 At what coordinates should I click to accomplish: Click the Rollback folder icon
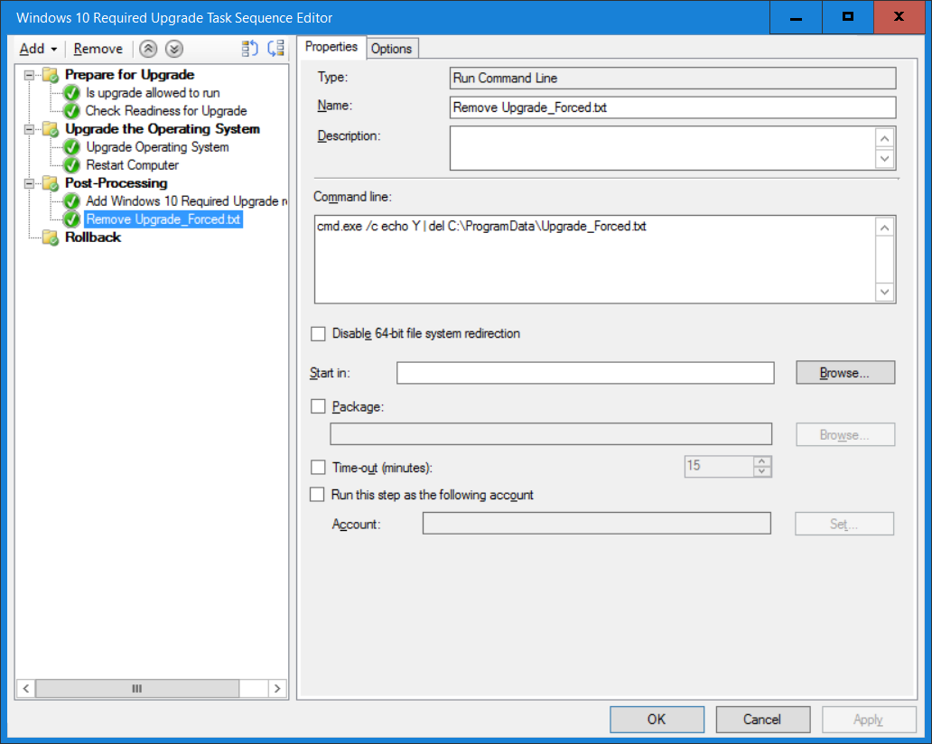51,237
